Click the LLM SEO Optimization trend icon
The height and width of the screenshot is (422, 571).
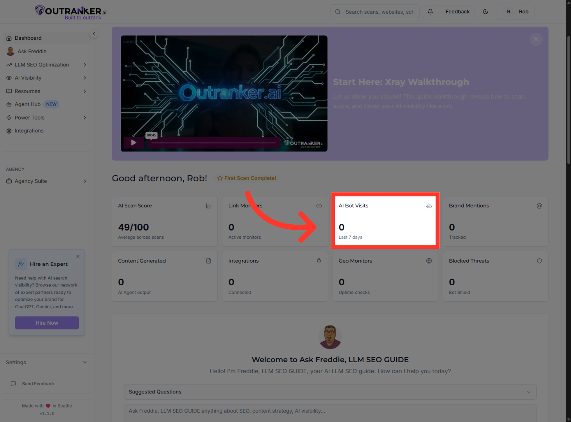[x=9, y=65]
